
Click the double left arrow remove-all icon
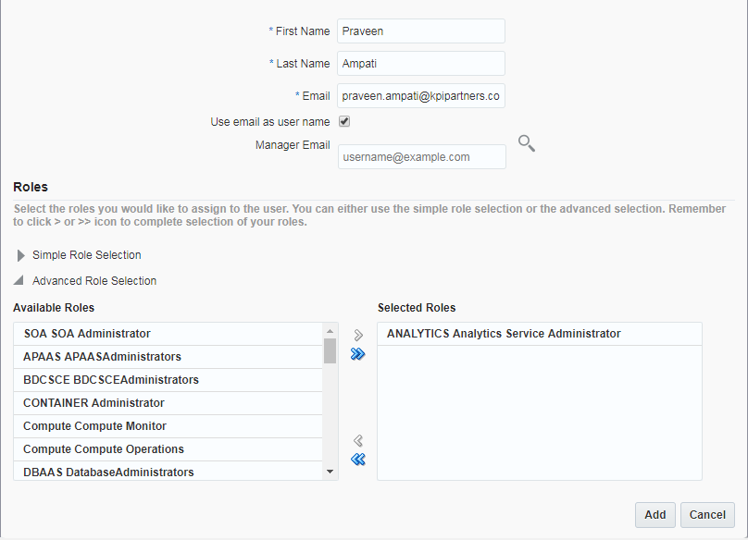(x=358, y=460)
